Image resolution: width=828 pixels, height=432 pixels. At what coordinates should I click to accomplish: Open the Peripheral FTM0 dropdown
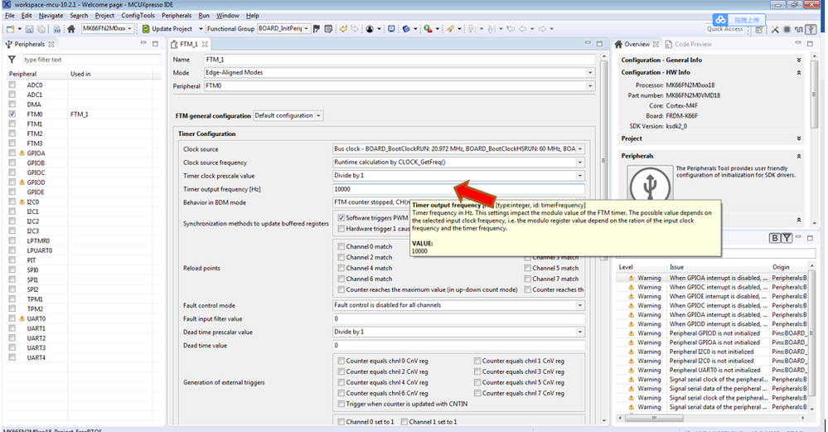click(590, 86)
